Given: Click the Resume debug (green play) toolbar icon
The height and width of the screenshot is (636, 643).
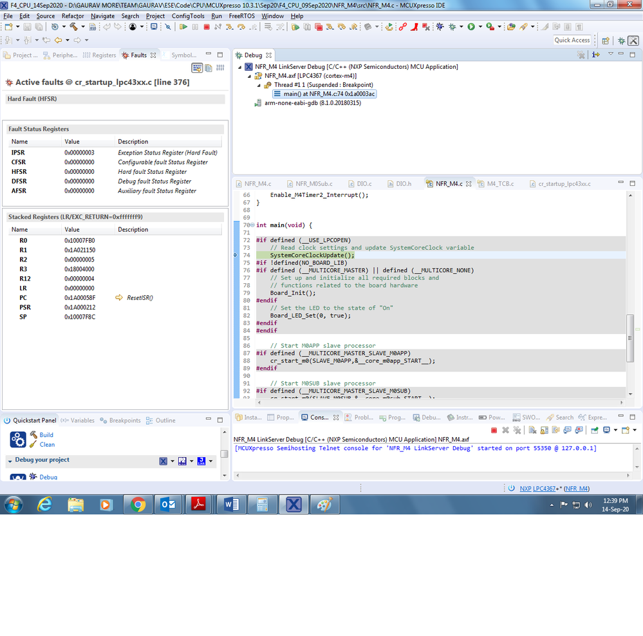Looking at the screenshot, I should pyautogui.click(x=183, y=27).
